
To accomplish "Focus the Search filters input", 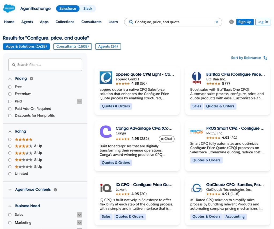I will [x=45, y=65].
